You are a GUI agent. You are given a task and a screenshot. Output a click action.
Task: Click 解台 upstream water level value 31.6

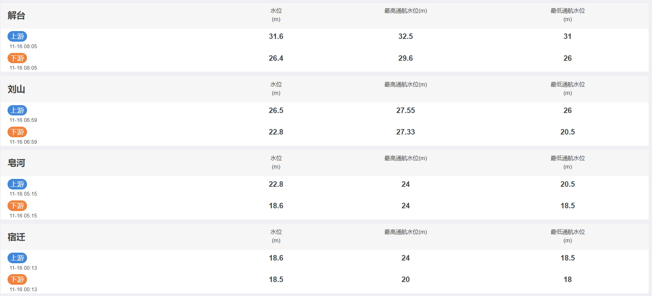[276, 36]
